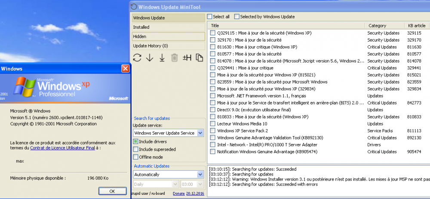430x199 pixels.
Task: Open the 03:00 time dropdown
Action: coord(200,184)
